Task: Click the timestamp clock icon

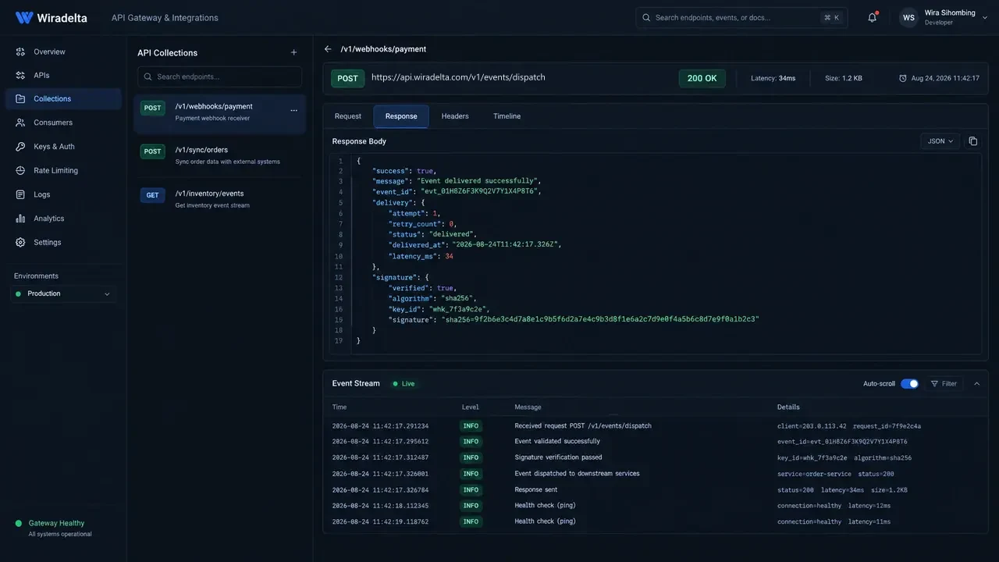Action: [x=903, y=78]
